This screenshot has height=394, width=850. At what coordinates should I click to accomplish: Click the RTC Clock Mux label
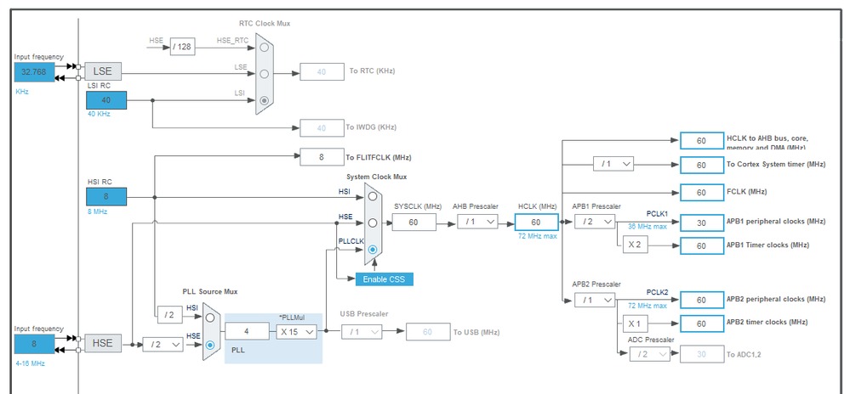click(265, 23)
